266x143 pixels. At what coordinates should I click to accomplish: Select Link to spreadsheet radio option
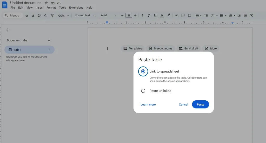[x=143, y=71]
